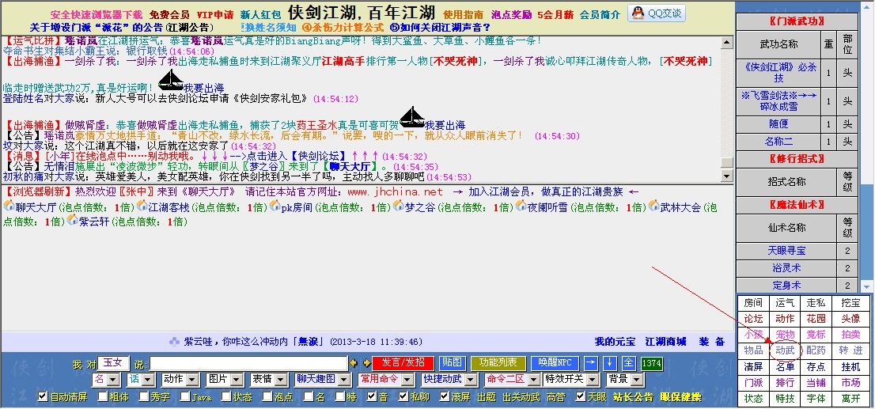
Task: Uncheck the 音 sound checkbox
Action: tap(372, 397)
